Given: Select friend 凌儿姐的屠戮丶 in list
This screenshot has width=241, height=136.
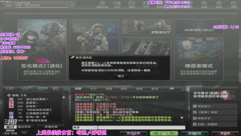Looking at the screenshot, I should 35,99.
